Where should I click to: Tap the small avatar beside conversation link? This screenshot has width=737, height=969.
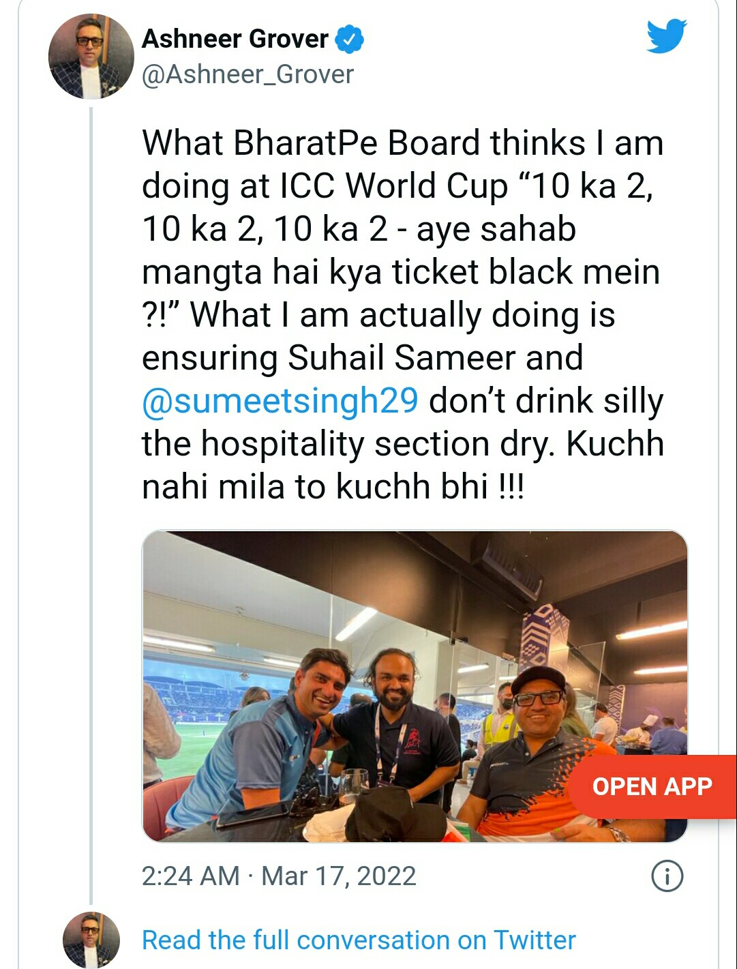coord(91,940)
